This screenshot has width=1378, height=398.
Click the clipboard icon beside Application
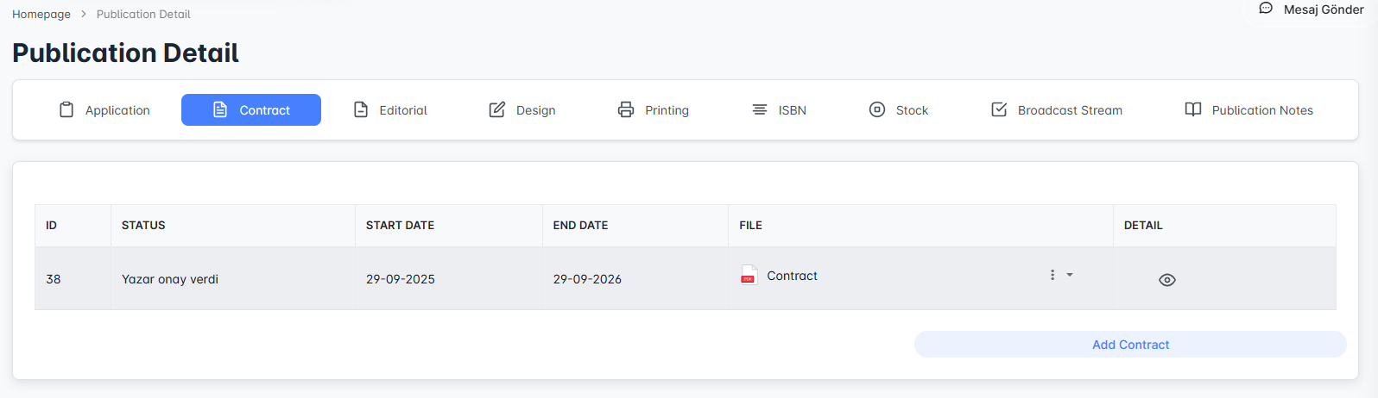(x=66, y=109)
